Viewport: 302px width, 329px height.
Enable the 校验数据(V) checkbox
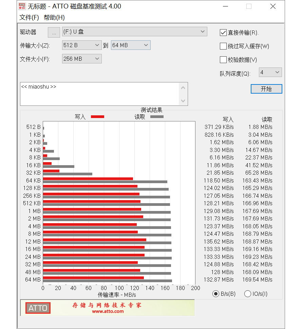[x=223, y=60]
